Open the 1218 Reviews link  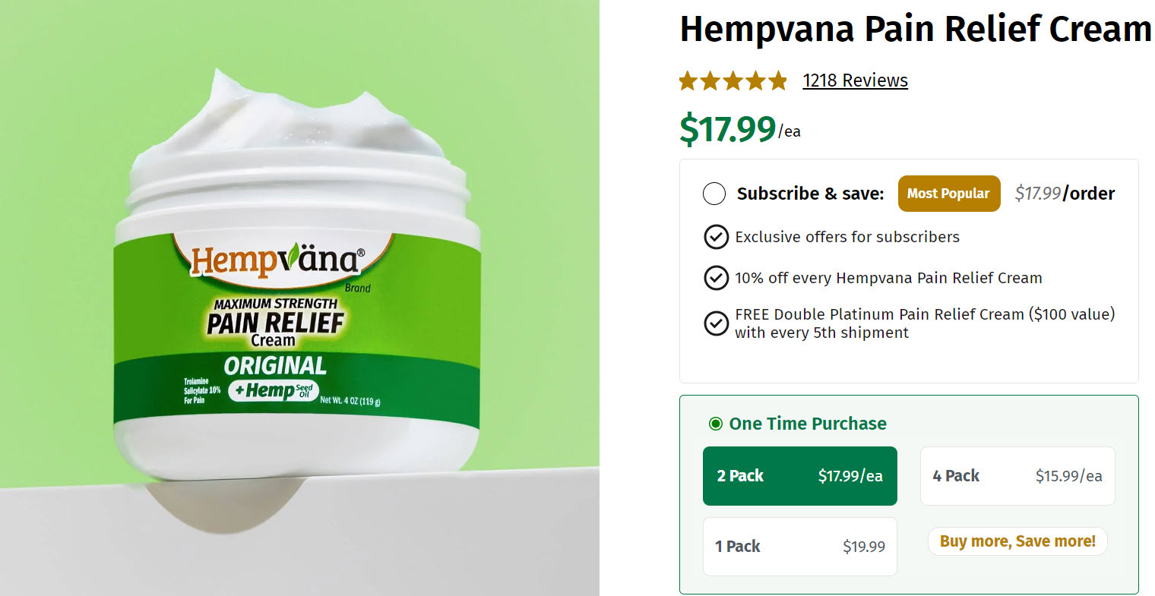click(855, 80)
